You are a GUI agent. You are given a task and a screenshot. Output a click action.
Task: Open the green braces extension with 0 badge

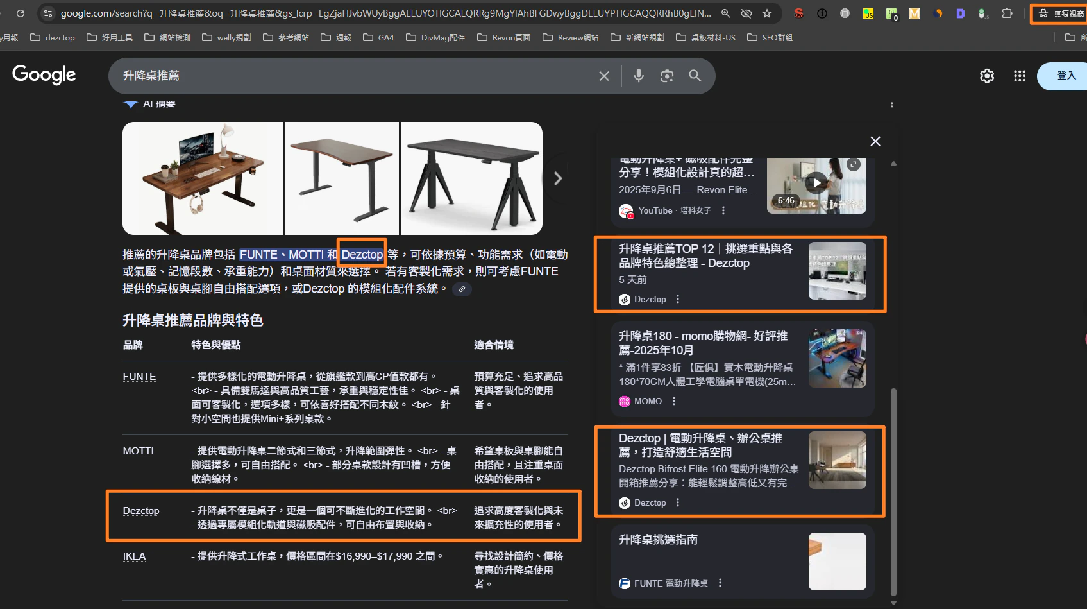pyautogui.click(x=891, y=13)
